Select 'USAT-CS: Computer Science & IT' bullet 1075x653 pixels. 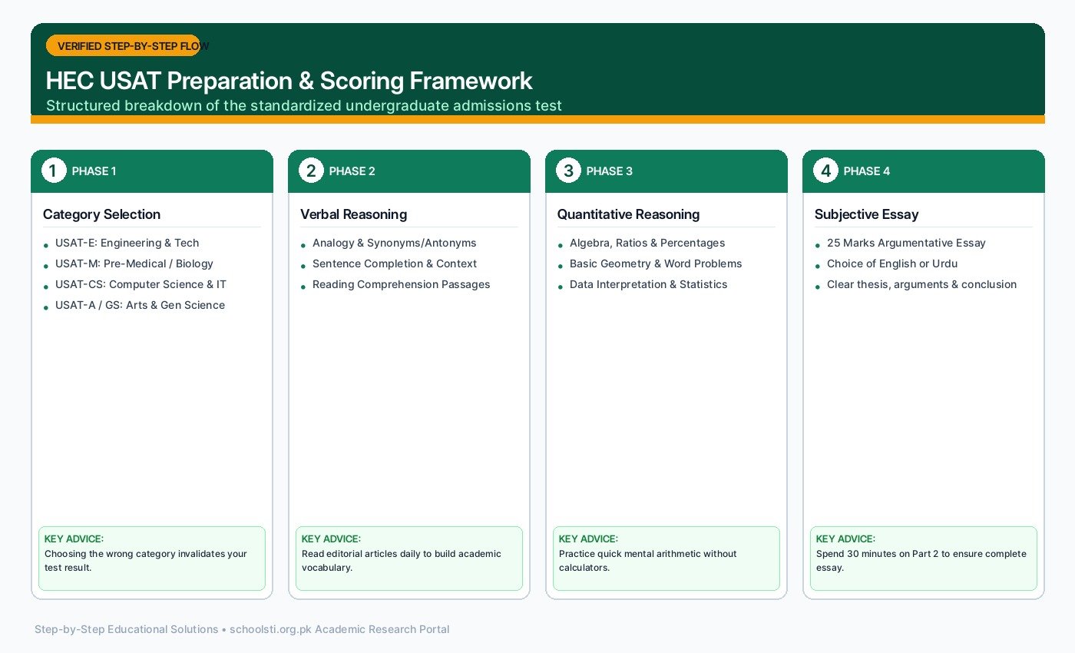(141, 284)
